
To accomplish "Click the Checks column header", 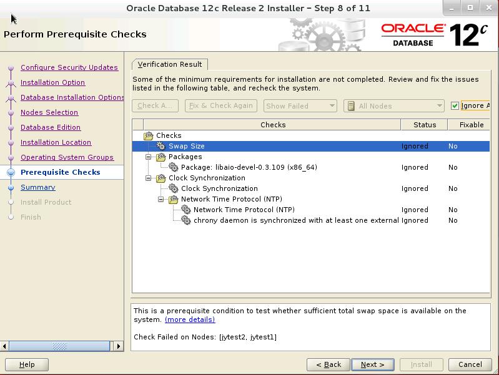I will click(x=272, y=125).
